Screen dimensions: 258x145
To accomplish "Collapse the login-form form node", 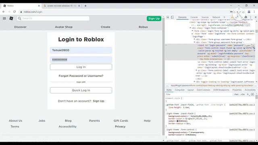I will click(x=192, y=31).
